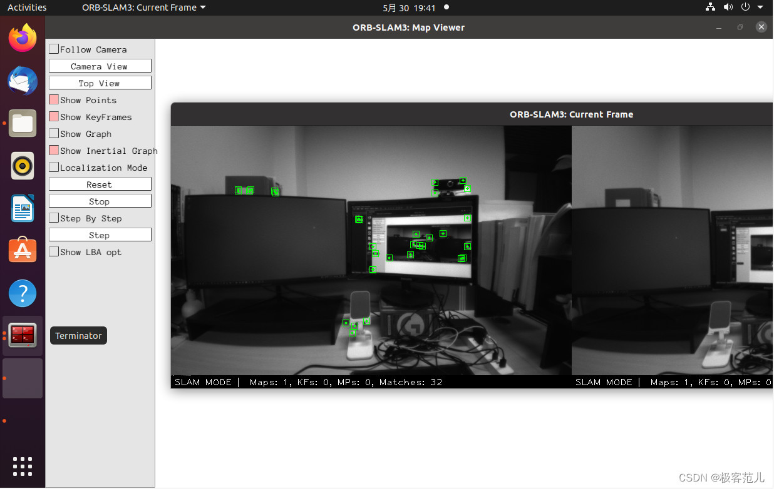This screenshot has height=489, width=774.
Task: Toggle the Follow Camera checkbox
Action: 54,49
